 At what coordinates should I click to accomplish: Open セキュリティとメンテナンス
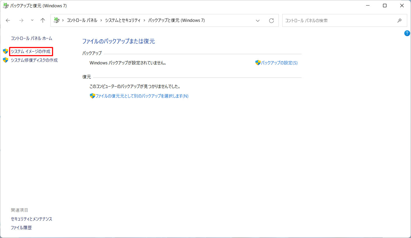[32, 219]
